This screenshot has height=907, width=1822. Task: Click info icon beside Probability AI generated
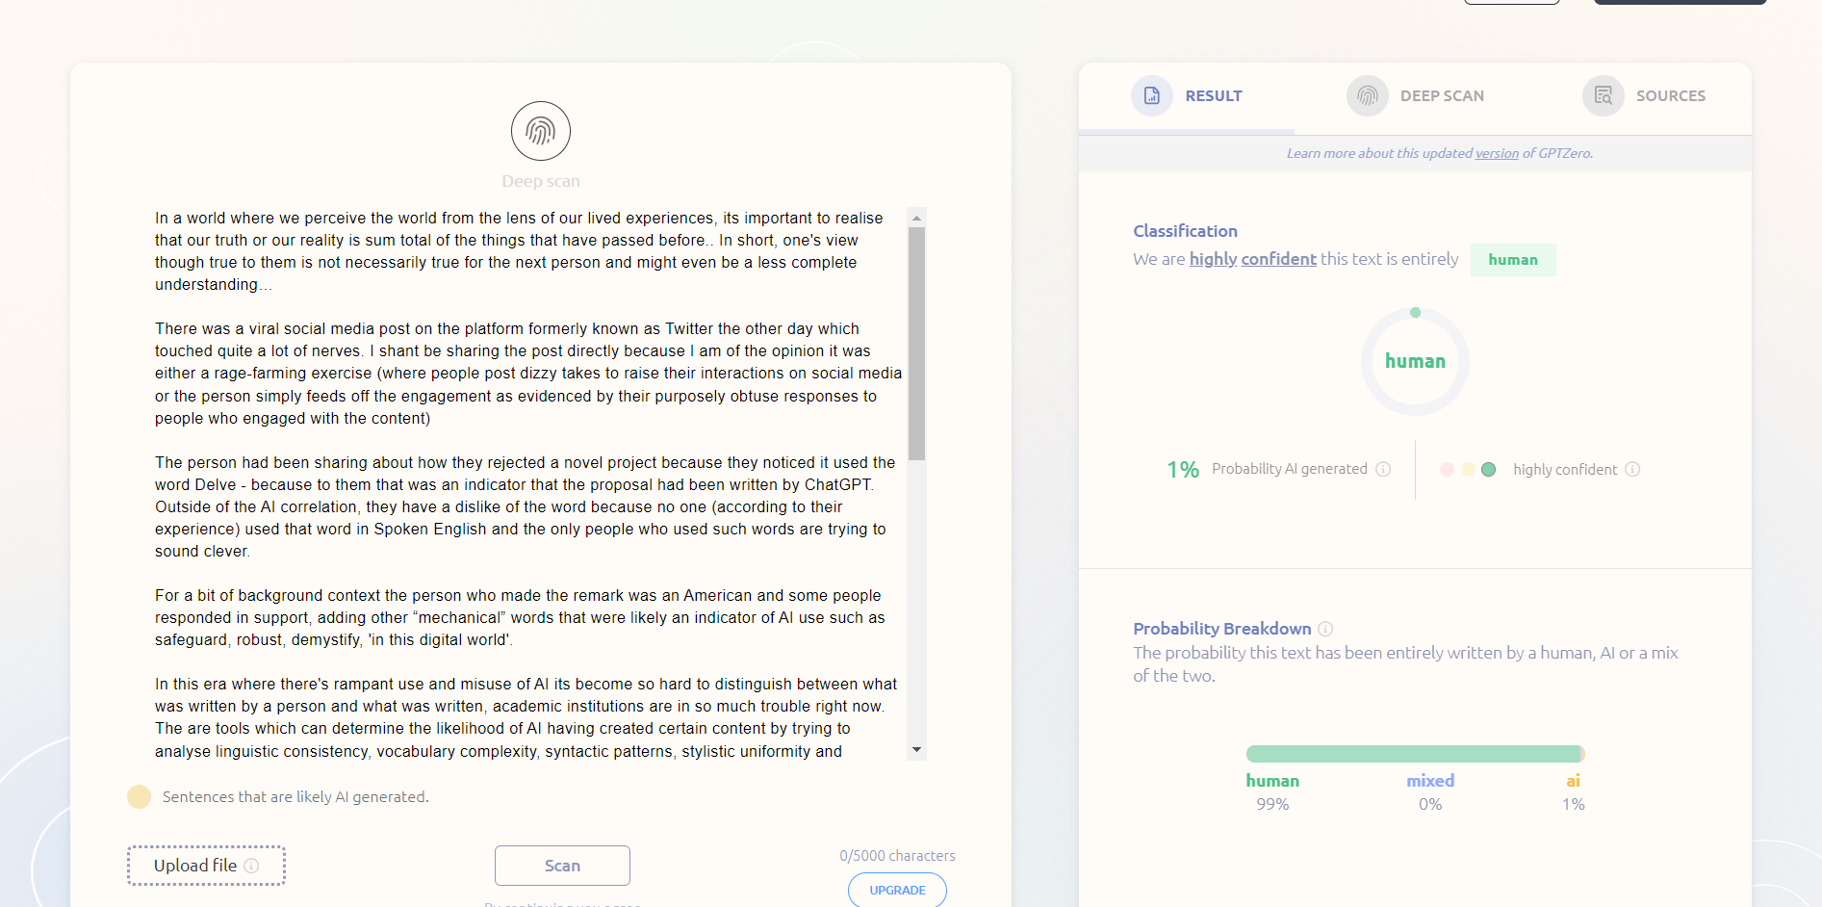tap(1383, 469)
